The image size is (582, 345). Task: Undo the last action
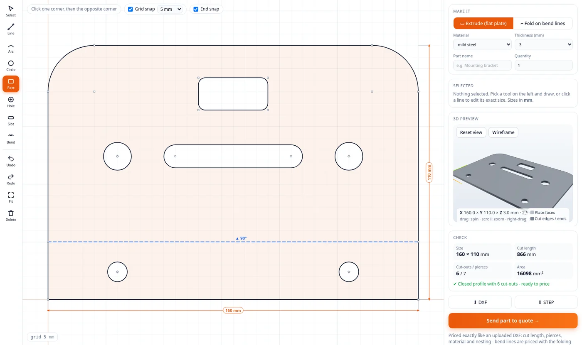coord(11,161)
